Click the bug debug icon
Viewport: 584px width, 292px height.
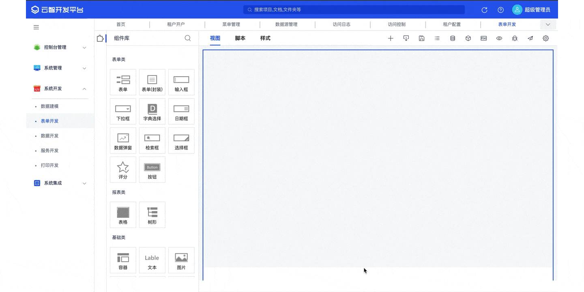pyautogui.click(x=515, y=38)
